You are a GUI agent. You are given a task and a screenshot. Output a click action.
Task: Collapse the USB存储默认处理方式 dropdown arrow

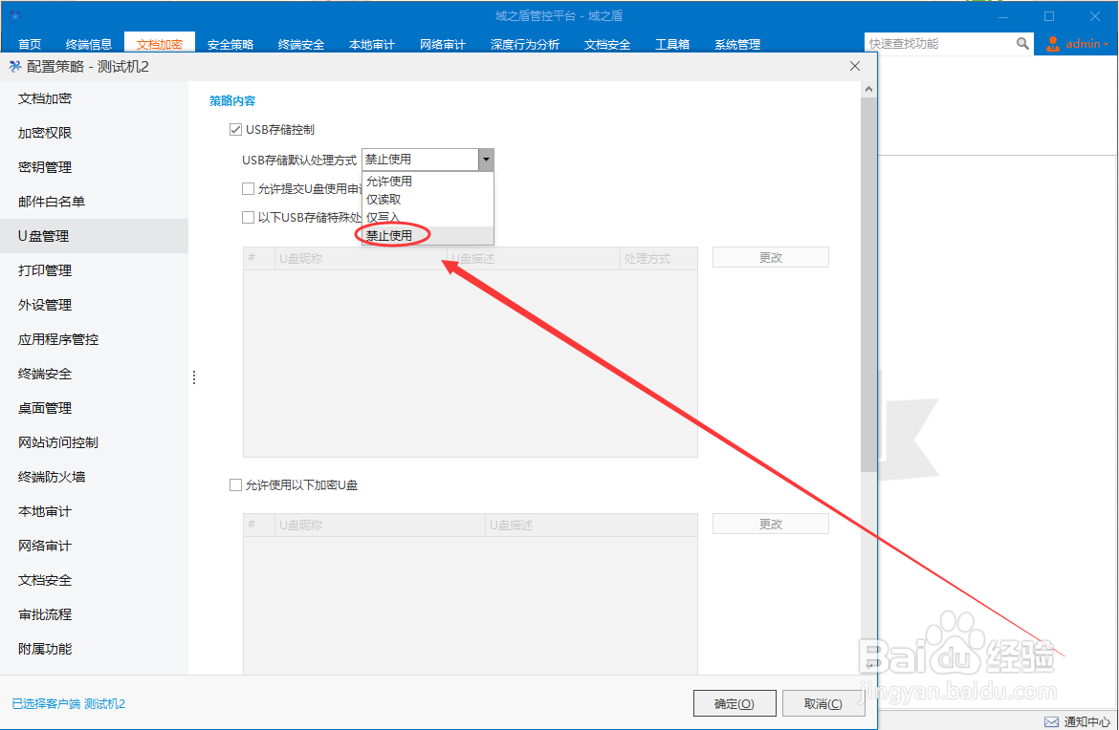click(485, 159)
